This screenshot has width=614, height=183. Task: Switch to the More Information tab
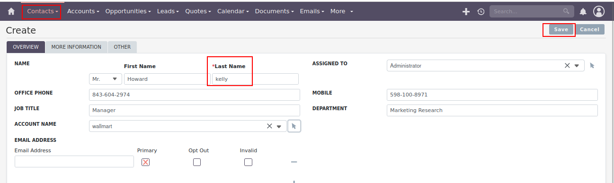(x=76, y=47)
